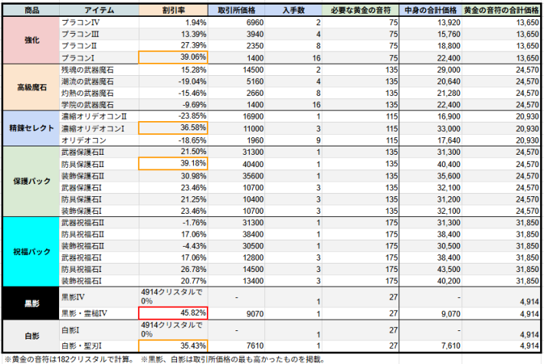
Task: Click the 取引所価格 column header
Action: [238, 11]
